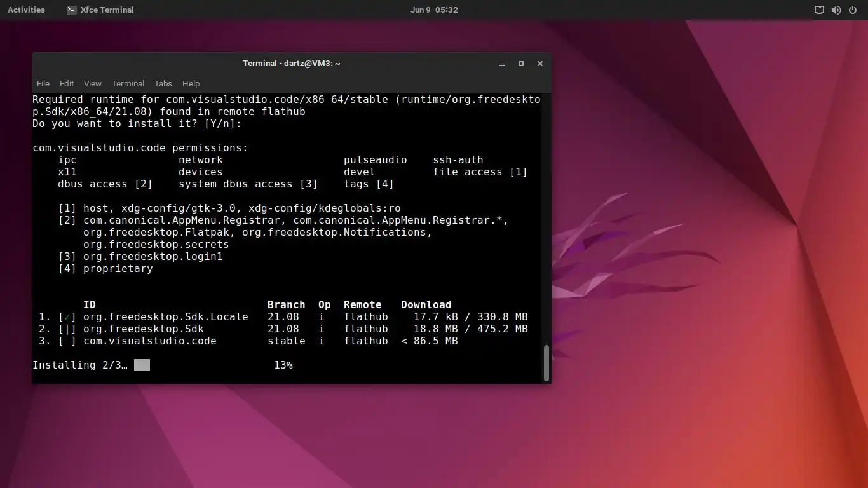Click the '< 86.5 MB' download value
Viewport: 868px width, 488px height.
[430, 341]
